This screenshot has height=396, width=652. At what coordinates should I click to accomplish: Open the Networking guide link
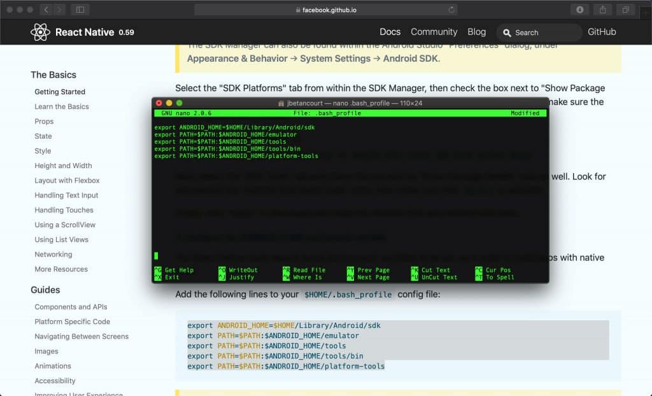[53, 254]
